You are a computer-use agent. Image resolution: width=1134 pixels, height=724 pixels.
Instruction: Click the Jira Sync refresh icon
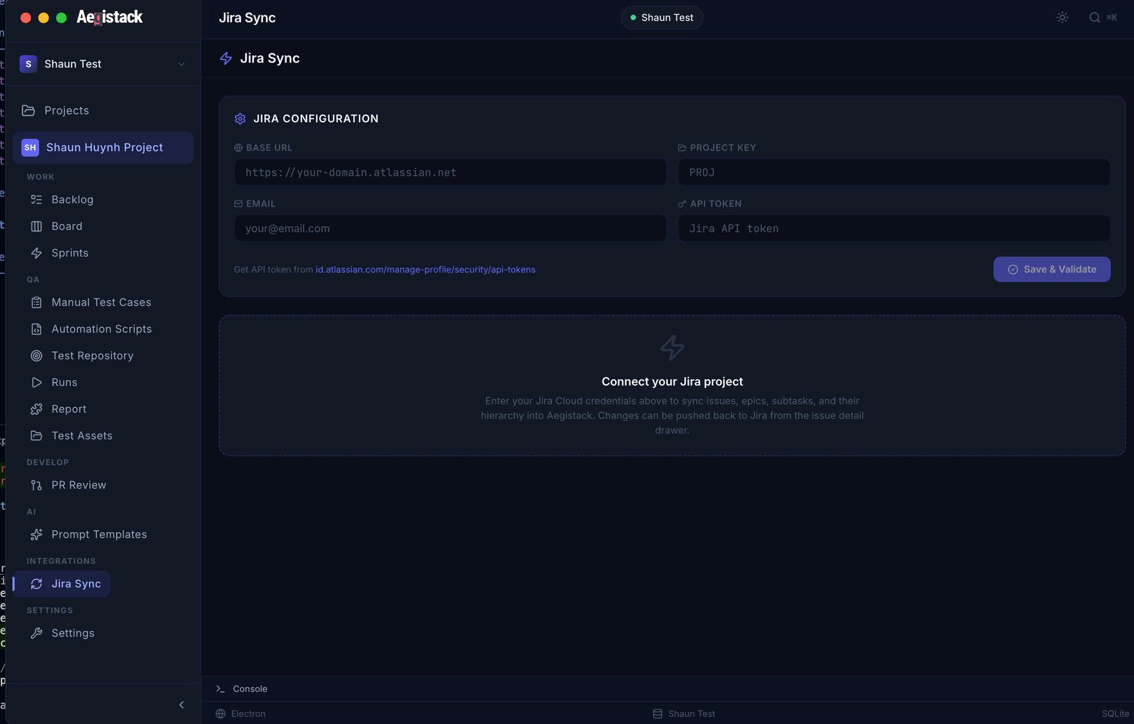(x=37, y=583)
